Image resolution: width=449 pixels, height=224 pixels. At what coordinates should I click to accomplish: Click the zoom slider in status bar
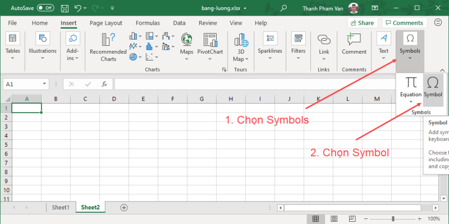[393, 218]
